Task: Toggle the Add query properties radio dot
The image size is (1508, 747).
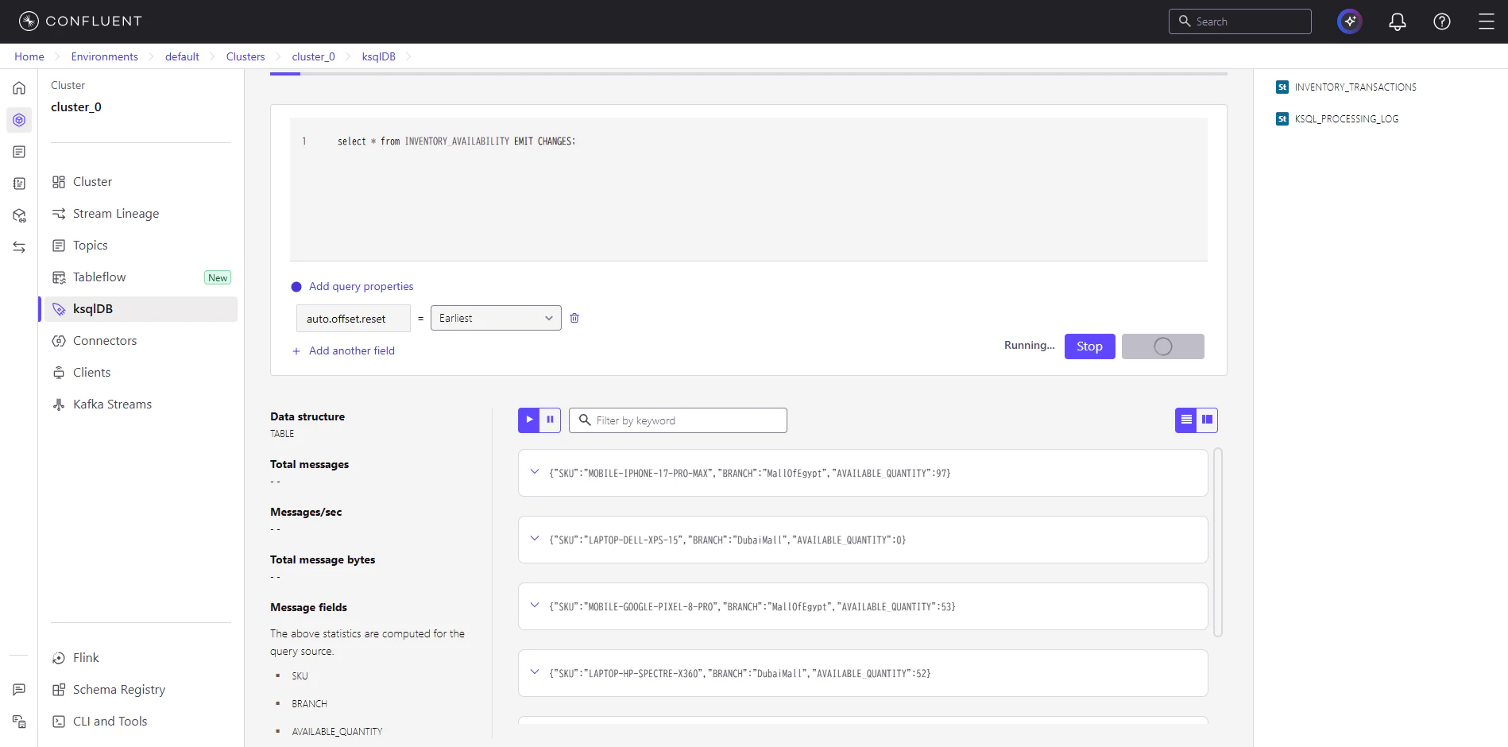Action: 296,287
